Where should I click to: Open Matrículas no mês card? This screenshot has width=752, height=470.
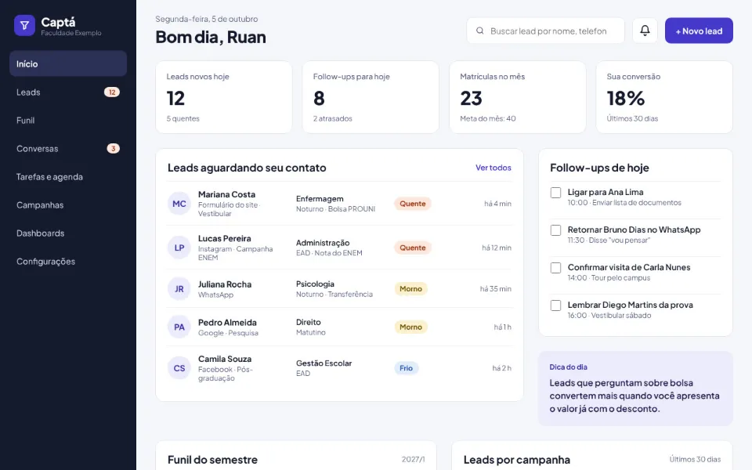click(x=518, y=97)
